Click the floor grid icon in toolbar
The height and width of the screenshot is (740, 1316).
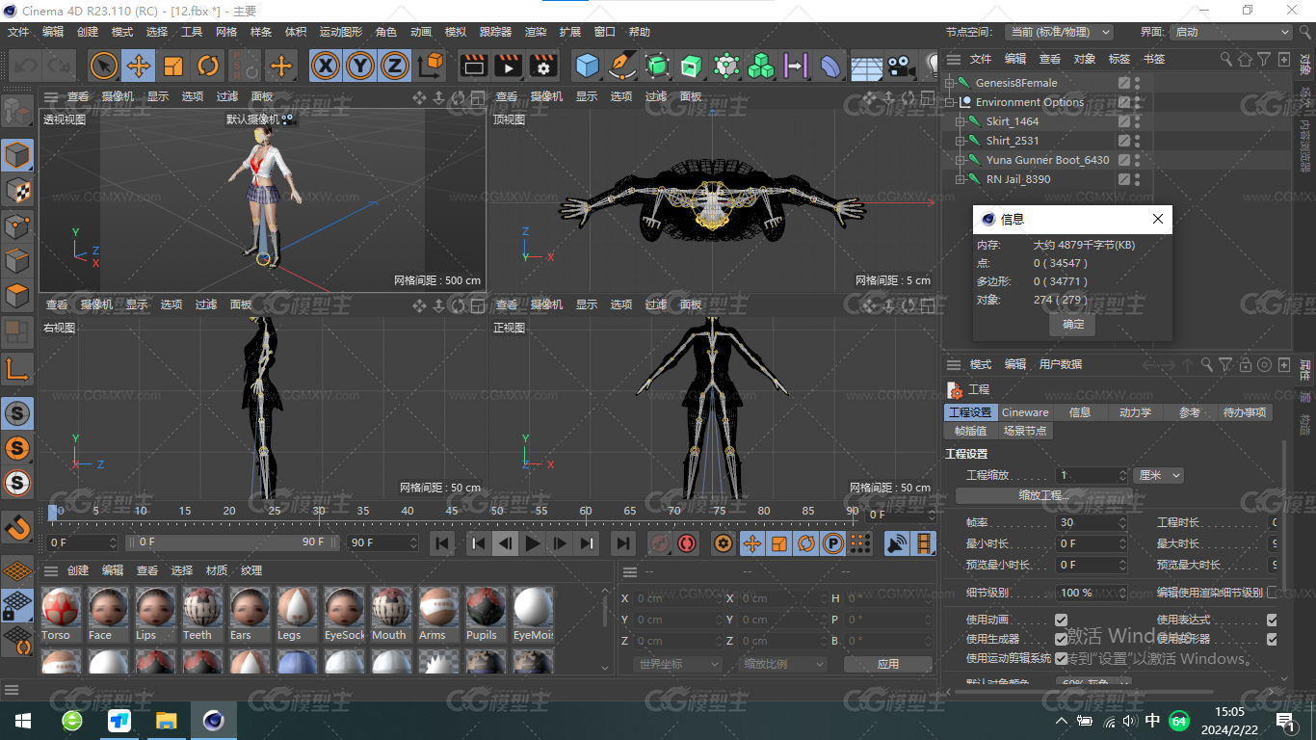pos(866,66)
